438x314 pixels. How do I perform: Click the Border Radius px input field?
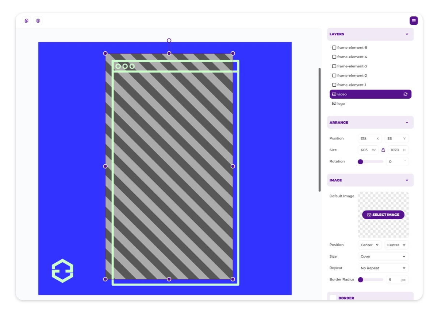pyautogui.click(x=397, y=280)
